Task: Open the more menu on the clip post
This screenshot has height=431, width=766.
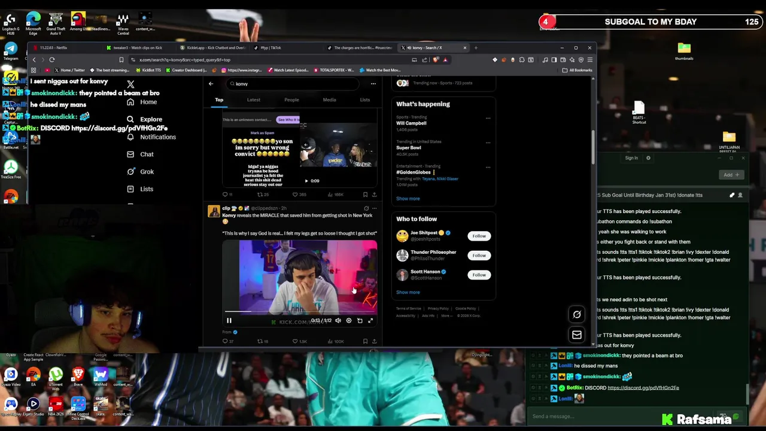Action: [x=374, y=208]
